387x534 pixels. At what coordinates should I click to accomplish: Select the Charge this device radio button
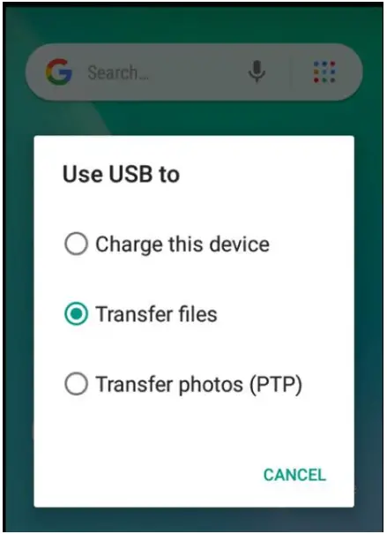(x=76, y=244)
